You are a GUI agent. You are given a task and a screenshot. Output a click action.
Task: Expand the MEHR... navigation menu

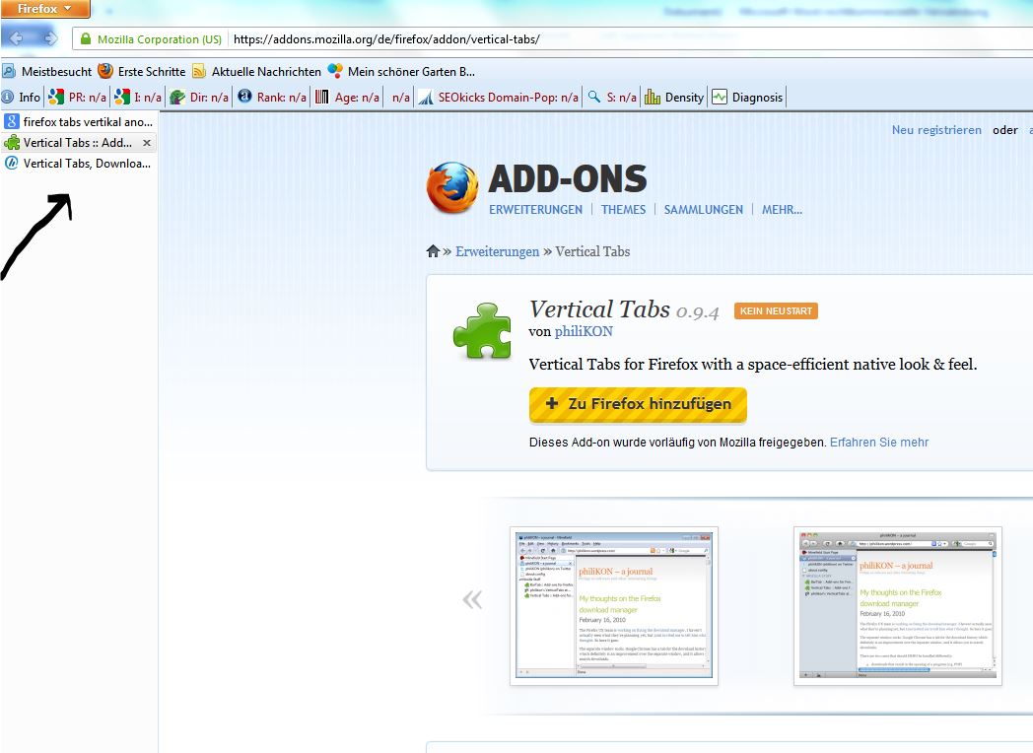[782, 209]
